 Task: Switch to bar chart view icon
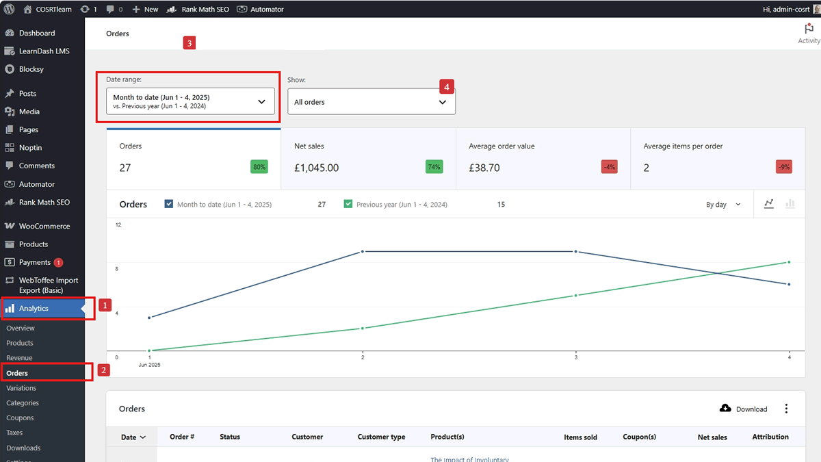tap(790, 204)
